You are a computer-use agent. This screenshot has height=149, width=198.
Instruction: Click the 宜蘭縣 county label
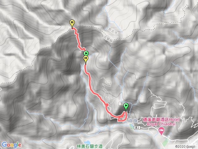pyautogui.click(x=108, y=39)
